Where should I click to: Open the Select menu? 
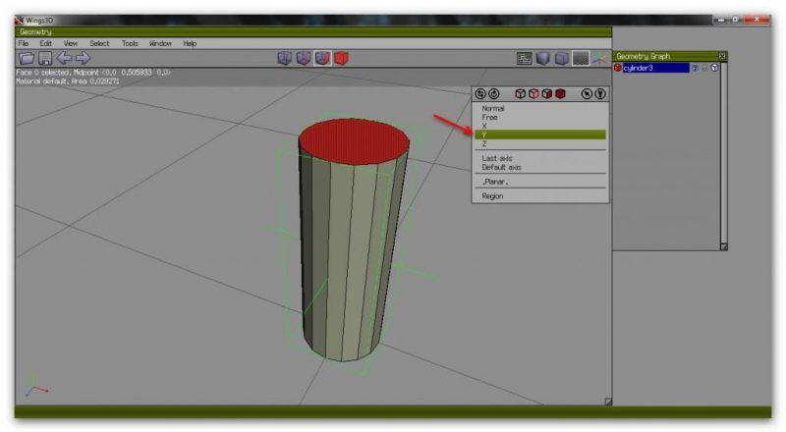pyautogui.click(x=99, y=43)
